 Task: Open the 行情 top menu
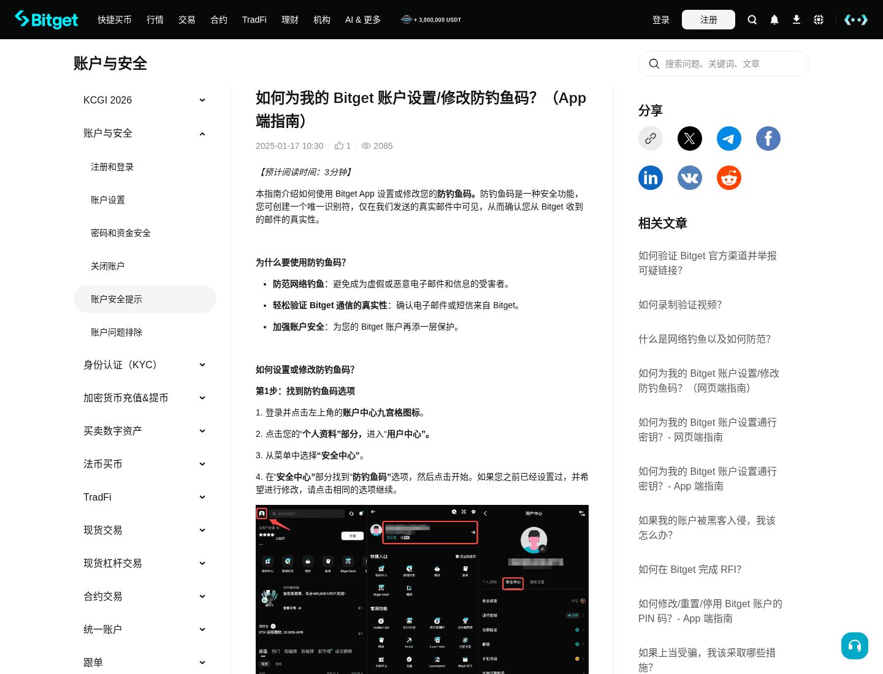pos(155,20)
